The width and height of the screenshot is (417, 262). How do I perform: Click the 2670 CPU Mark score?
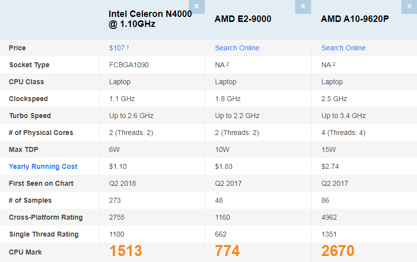[x=338, y=251]
